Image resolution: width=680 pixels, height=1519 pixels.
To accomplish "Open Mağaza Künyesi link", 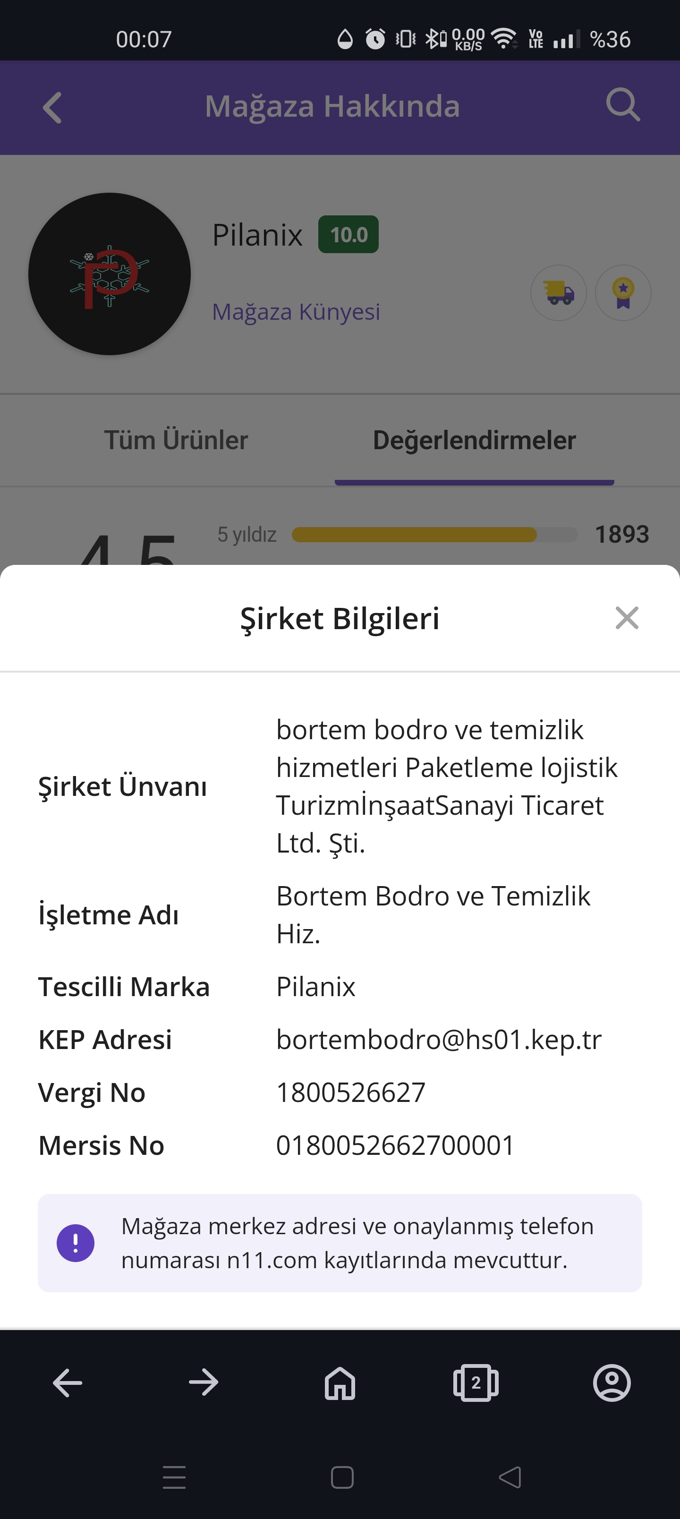I will pyautogui.click(x=296, y=312).
